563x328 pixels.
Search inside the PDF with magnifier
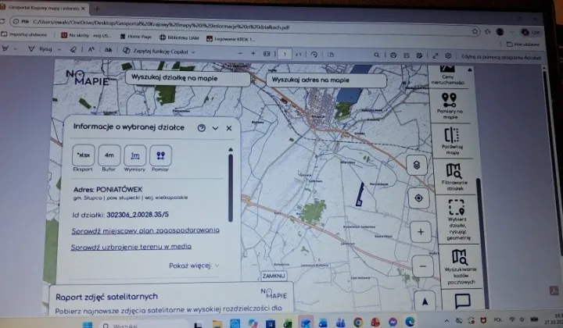click(x=376, y=55)
